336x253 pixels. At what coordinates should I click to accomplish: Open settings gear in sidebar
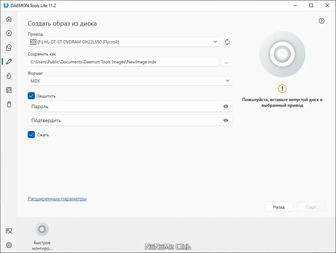click(x=9, y=245)
